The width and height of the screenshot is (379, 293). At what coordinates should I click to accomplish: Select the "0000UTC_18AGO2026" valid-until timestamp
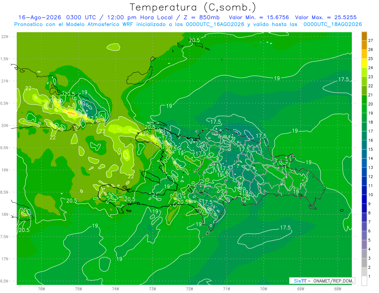tap(333, 24)
